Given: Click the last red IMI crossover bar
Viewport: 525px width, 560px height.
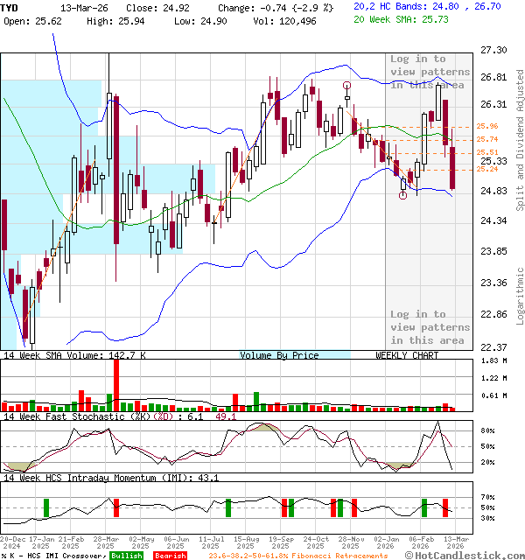Looking at the screenshot, I should (445, 507).
